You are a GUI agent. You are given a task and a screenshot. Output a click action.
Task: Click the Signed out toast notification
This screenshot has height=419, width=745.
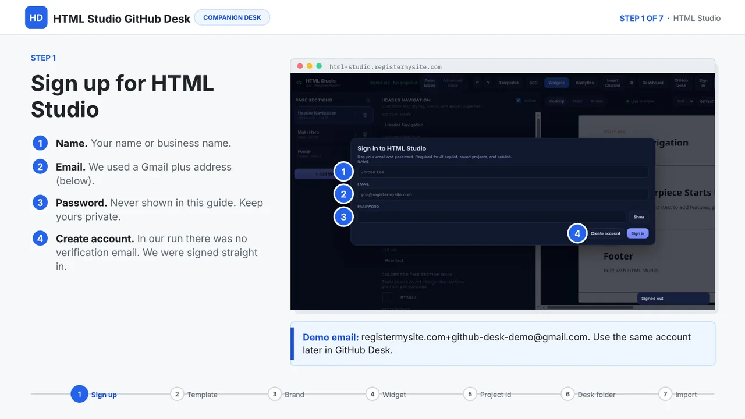(x=673, y=299)
